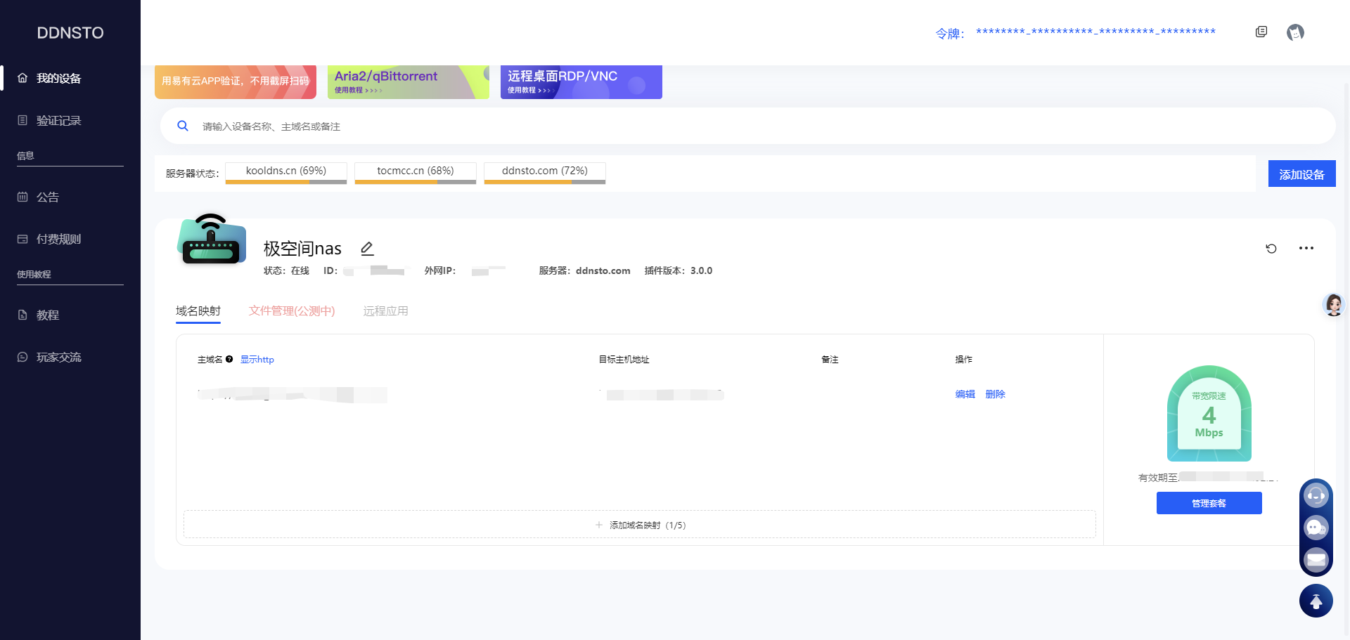Screen dimensions: 1350x640
Task: Click 编辑 for the domain mapping
Action: (x=965, y=394)
